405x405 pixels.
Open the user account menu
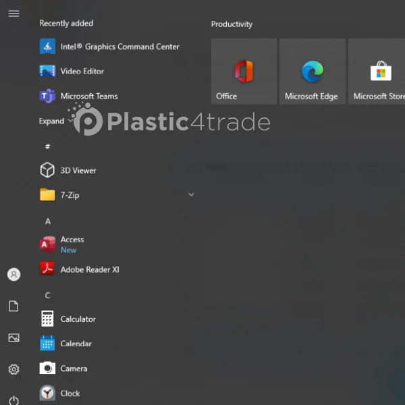[13, 274]
